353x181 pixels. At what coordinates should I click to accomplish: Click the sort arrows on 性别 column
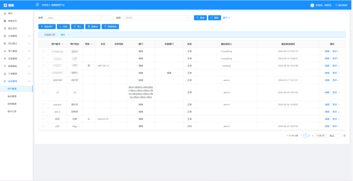point(91,44)
